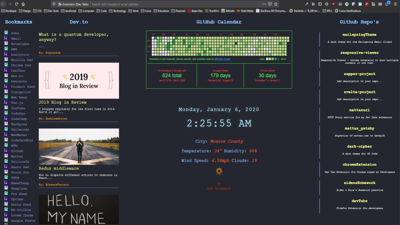Viewport: 400px width, 225px height.
Task: Open Crono Notifications bookmark
Action: (x=348, y=11)
